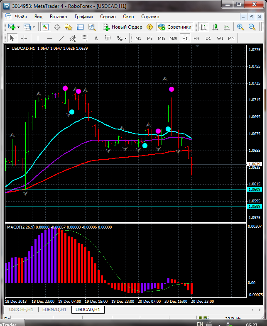Viewport: 267px width, 326px height.
Task: Select the Text label tool (A)
Action: pos(96,38)
